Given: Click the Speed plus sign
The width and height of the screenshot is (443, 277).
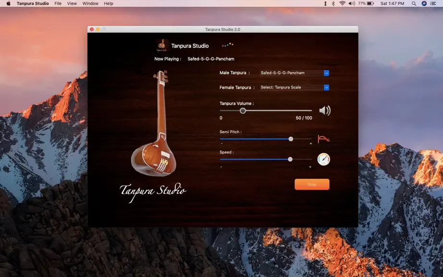Looking at the screenshot, I should pyautogui.click(x=310, y=167).
